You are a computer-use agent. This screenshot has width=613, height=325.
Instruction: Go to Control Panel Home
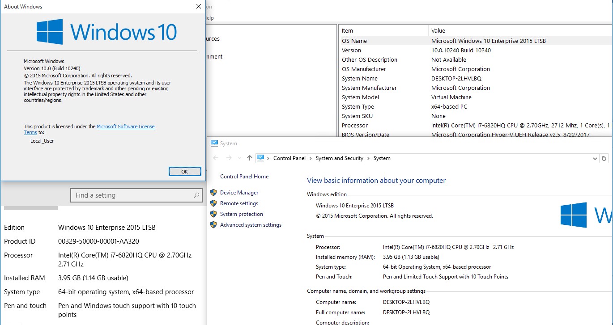click(x=244, y=177)
